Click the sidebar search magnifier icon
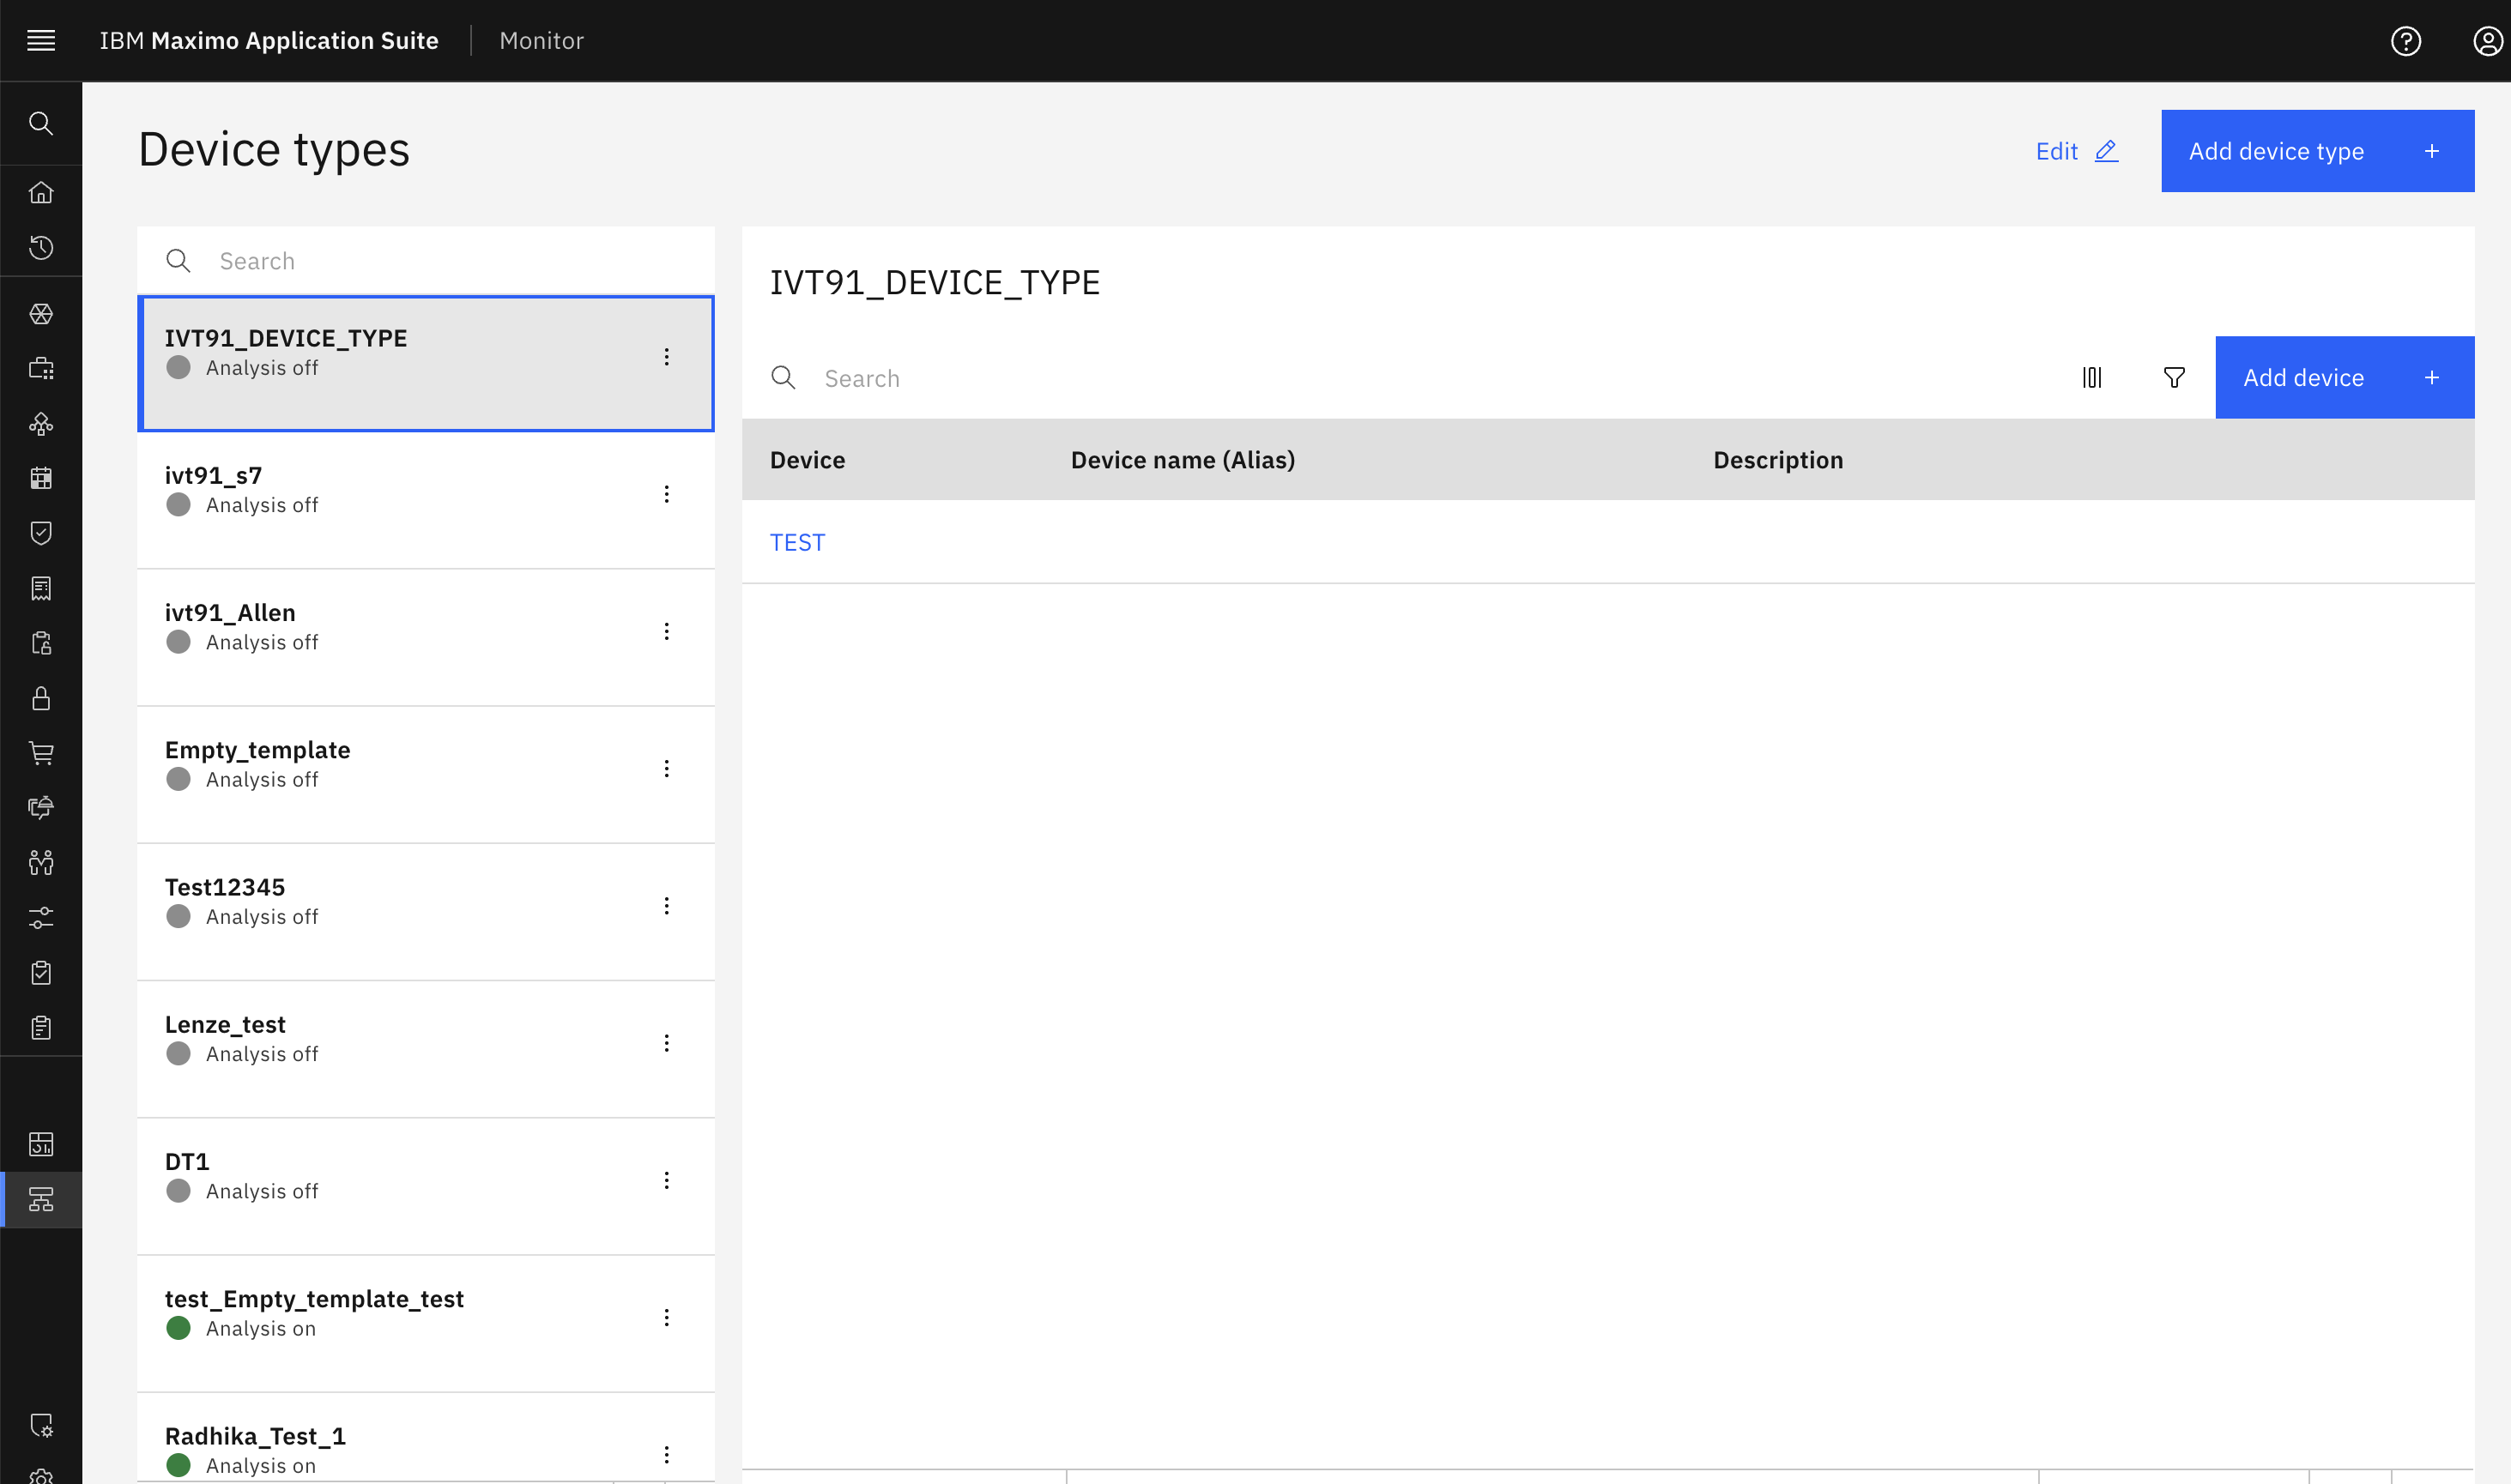 coord(41,123)
